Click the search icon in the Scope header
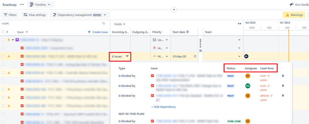This screenshot has width=309, height=124. 104,24
